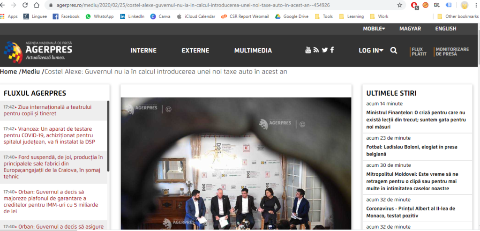The height and width of the screenshot is (231, 480).
Task: Open the INTERNE menu section
Action: [x=143, y=51]
